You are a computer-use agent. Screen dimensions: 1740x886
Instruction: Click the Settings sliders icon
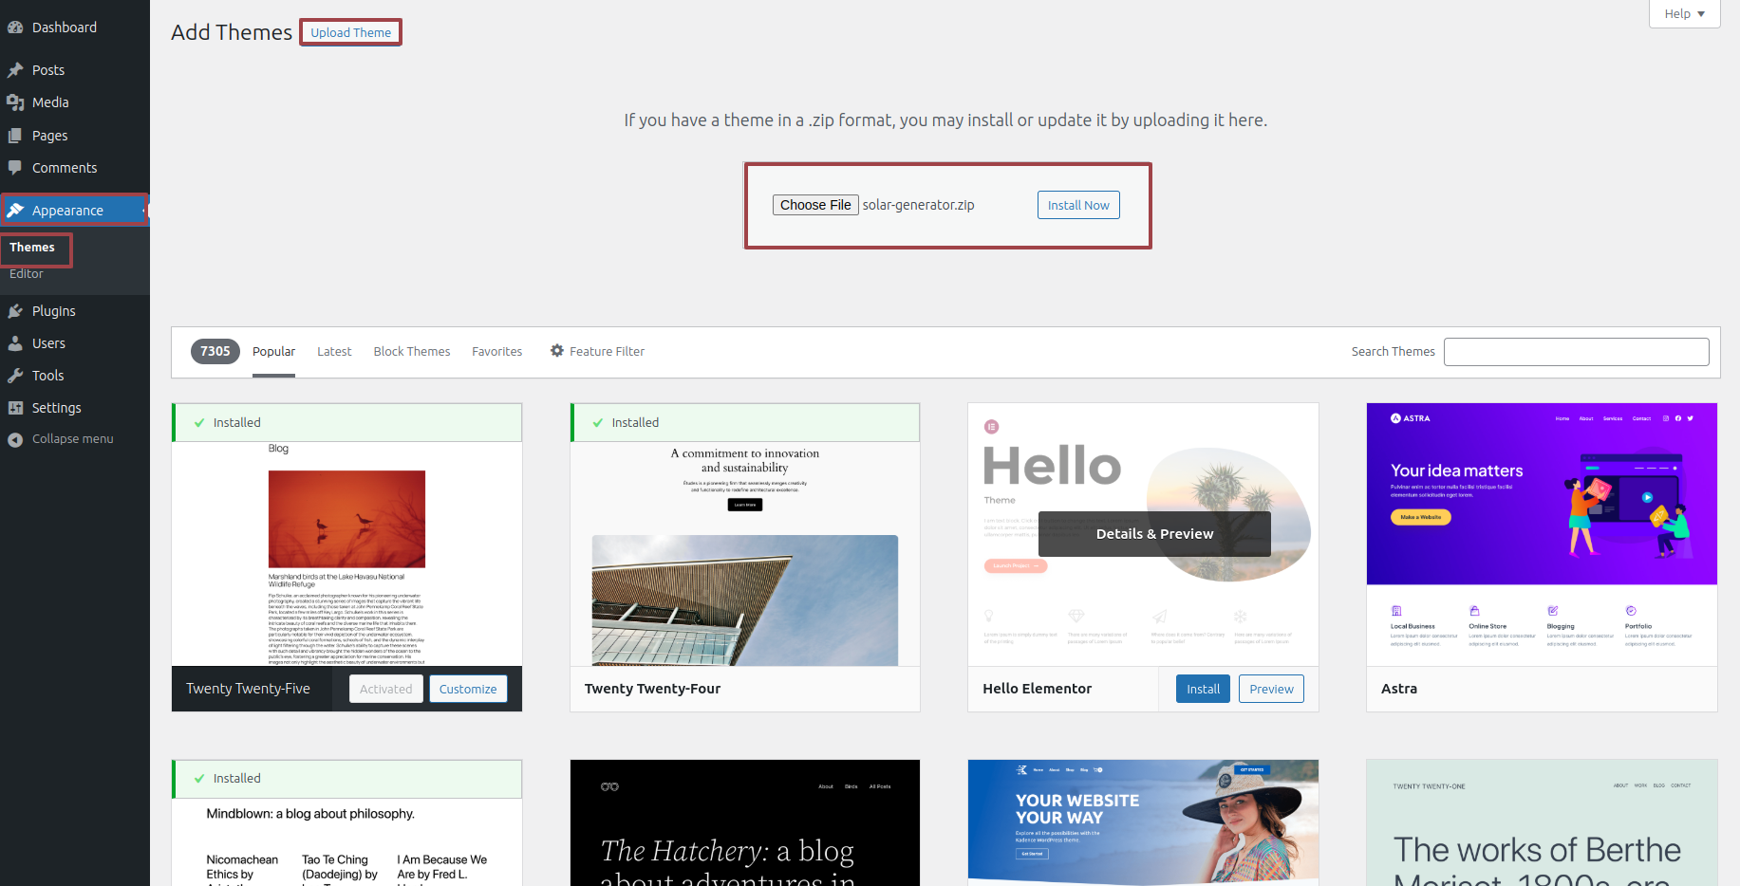coord(15,408)
